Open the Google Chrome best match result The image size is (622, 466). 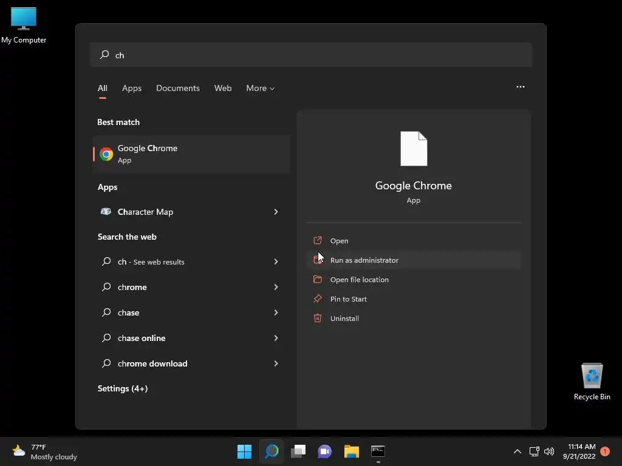(191, 154)
